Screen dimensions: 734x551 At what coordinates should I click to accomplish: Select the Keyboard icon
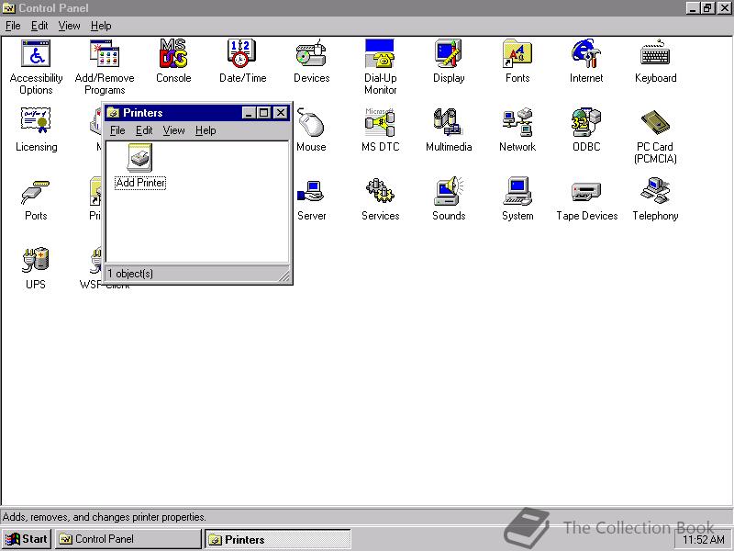point(655,62)
